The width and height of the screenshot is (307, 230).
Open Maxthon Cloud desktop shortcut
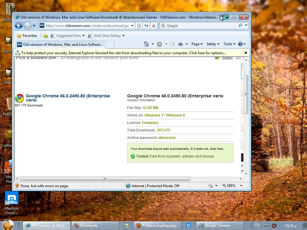point(12,203)
